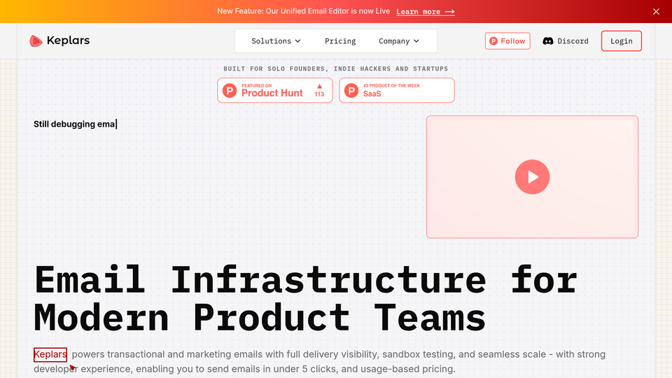Dismiss the announcement banner with X
Screen dimensions: 672x378
656,12
